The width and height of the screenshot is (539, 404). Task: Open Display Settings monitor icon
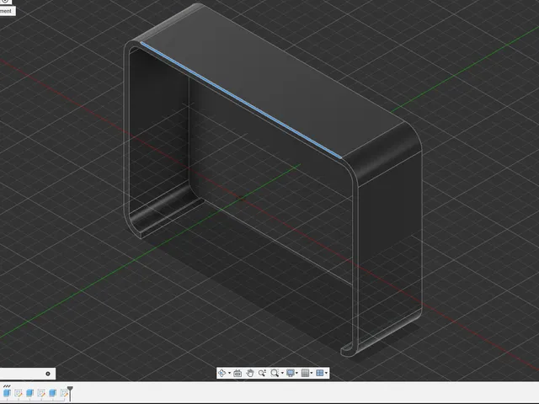point(291,373)
